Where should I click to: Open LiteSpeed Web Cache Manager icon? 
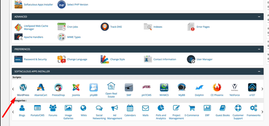coord(18,27)
